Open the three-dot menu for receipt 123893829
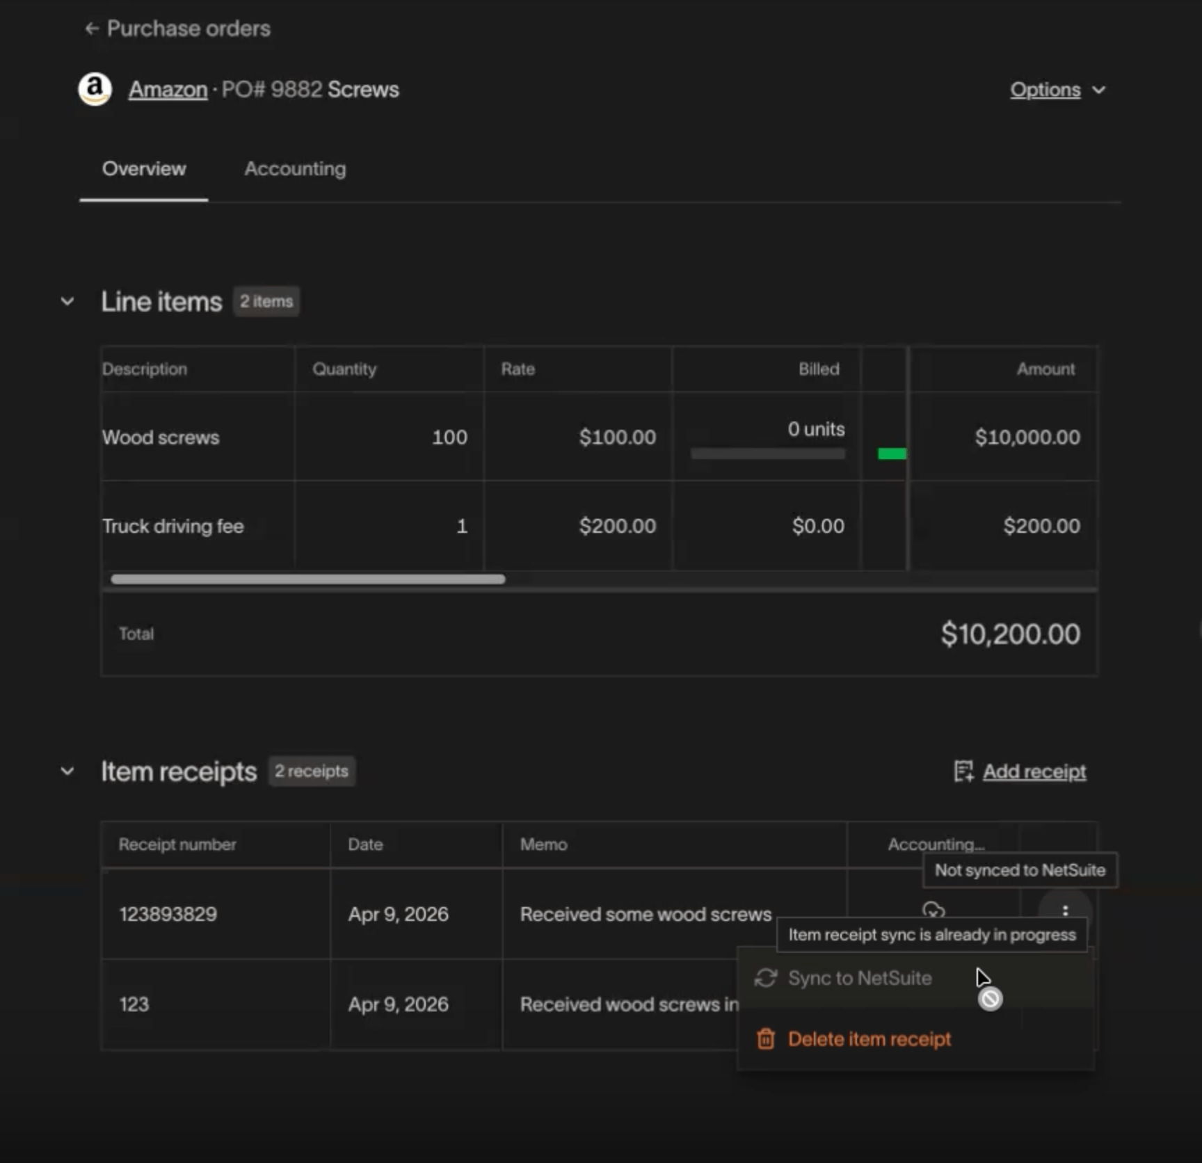The width and height of the screenshot is (1202, 1163). [1065, 911]
